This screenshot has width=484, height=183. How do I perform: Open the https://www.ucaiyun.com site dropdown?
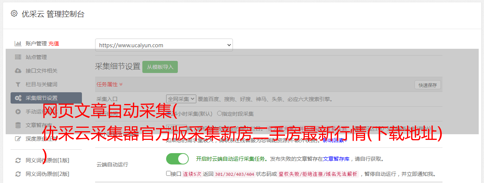[x=164, y=45]
